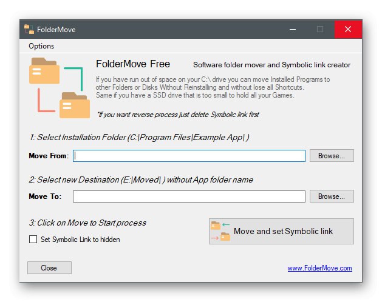Click Move and set Symbolic link button
The height and width of the screenshot is (302, 382).
(281, 231)
